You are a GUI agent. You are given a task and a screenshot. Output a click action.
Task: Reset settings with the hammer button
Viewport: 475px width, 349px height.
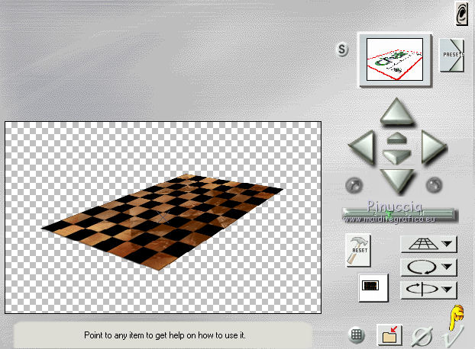(358, 250)
